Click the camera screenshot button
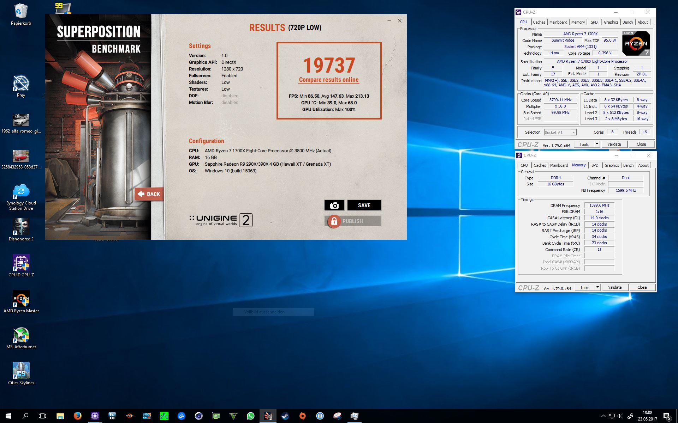678x423 pixels. coord(334,206)
